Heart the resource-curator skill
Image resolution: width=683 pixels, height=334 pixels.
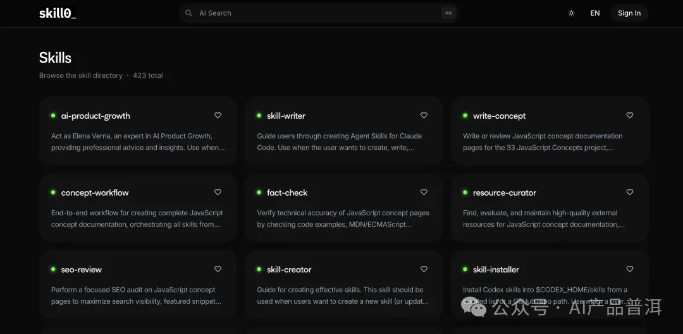629,193
